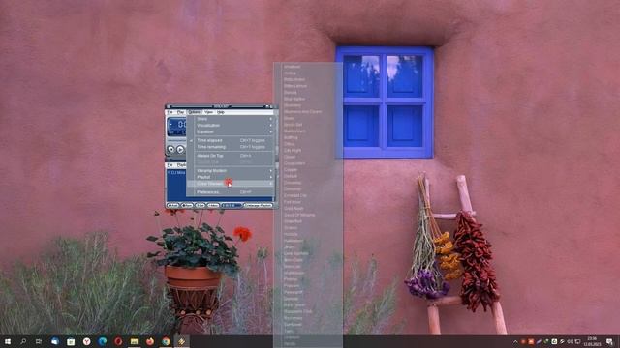Choose the Blonde color theme
Viewport: 620px width, 348px height.
click(308, 93)
